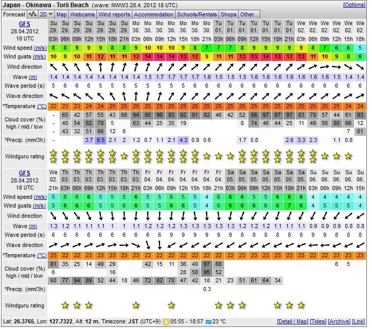Click the "Lon: 127.7322" coordinate text

[x=55, y=322]
